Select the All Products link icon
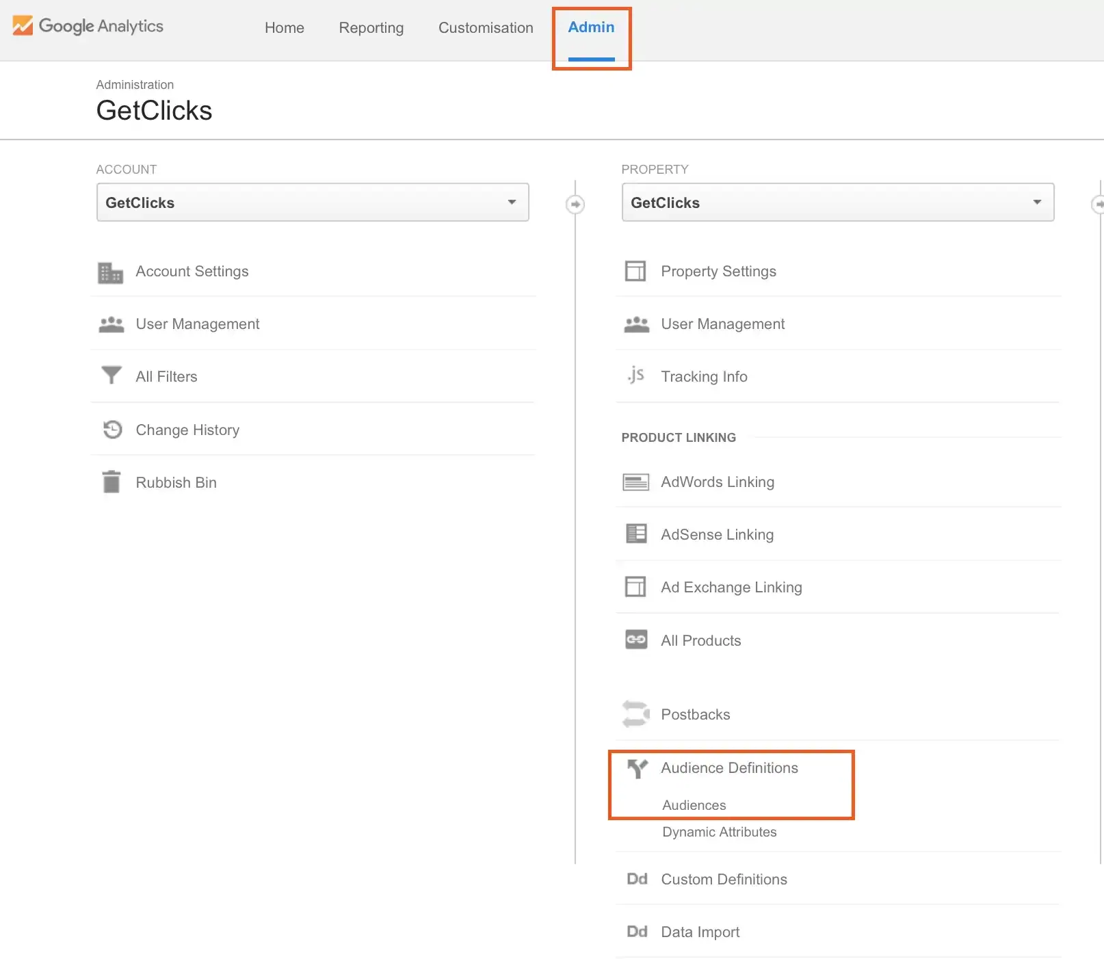 point(636,640)
